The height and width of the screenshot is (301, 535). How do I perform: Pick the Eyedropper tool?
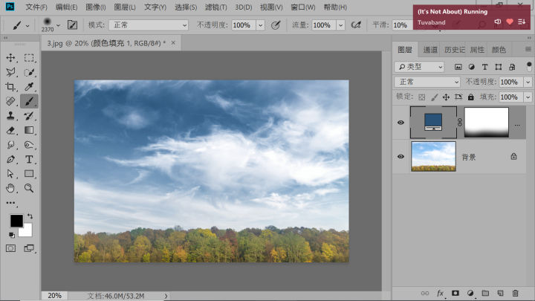point(30,86)
